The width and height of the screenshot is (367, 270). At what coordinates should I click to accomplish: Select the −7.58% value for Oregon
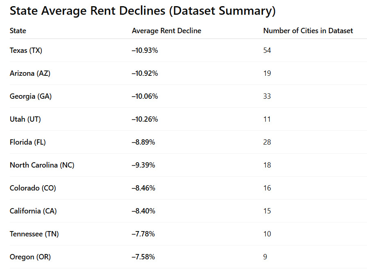[x=143, y=257]
